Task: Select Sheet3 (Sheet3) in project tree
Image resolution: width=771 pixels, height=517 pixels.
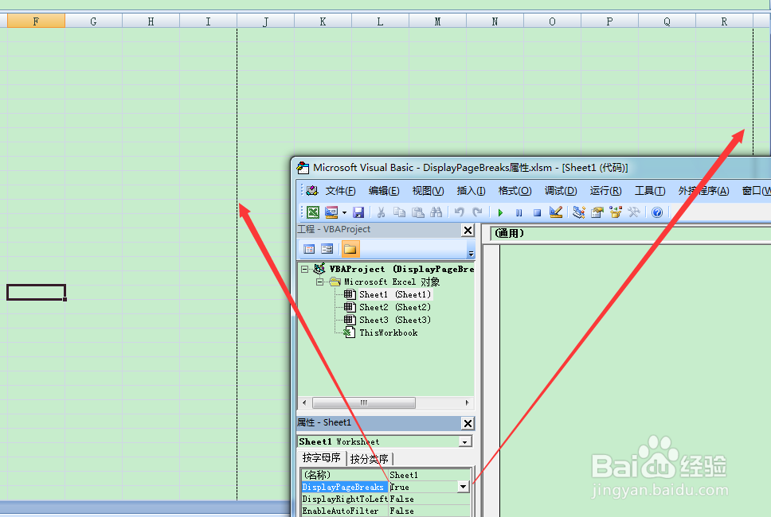Action: click(x=395, y=320)
